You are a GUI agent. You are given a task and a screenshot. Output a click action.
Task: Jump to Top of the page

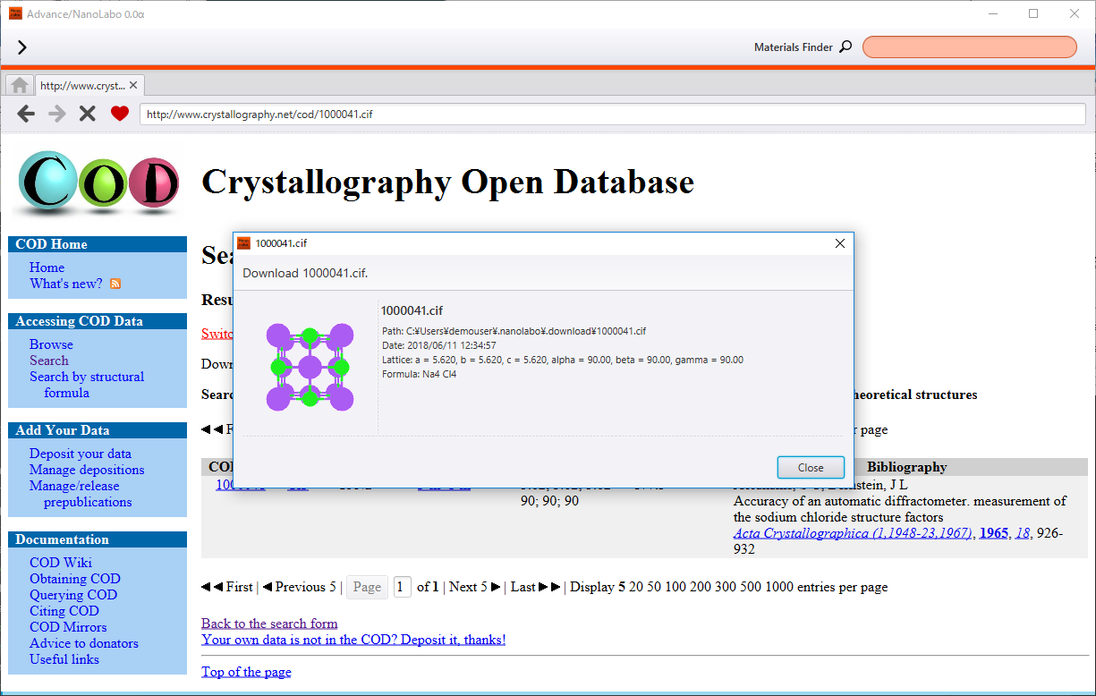point(246,672)
